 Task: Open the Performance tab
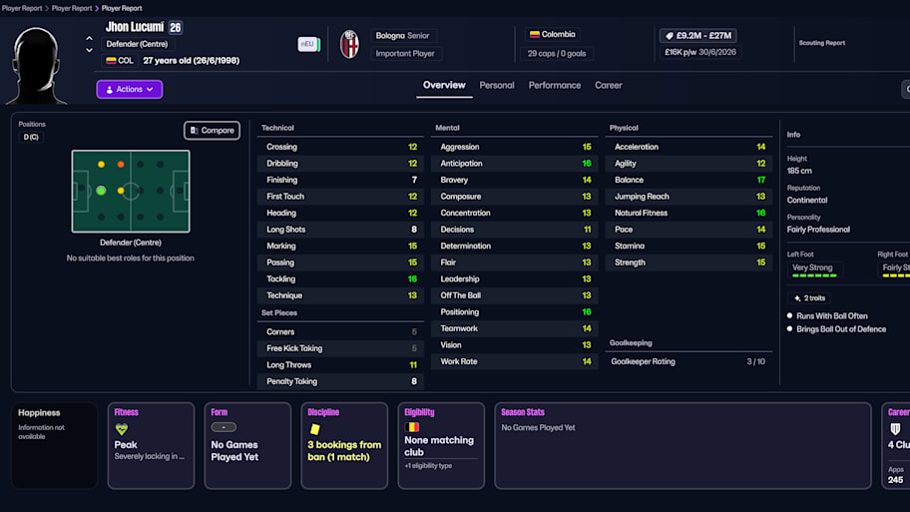pos(554,86)
